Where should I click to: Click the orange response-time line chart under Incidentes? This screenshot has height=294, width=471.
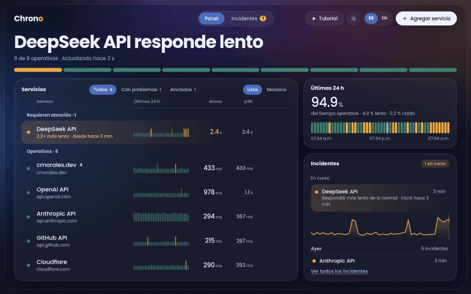380,226
